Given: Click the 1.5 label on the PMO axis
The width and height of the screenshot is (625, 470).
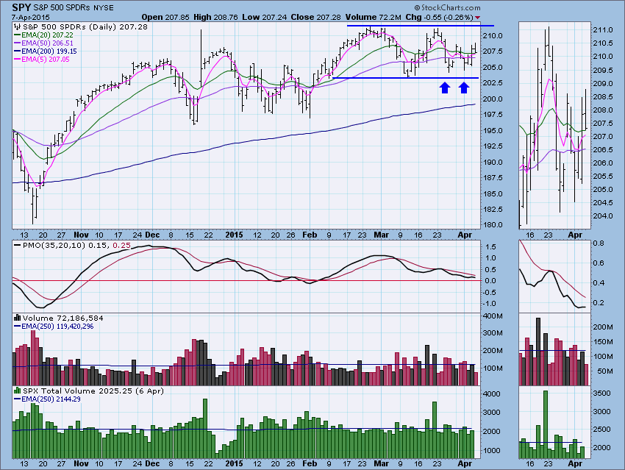Looking at the screenshot, I should click(x=490, y=246).
